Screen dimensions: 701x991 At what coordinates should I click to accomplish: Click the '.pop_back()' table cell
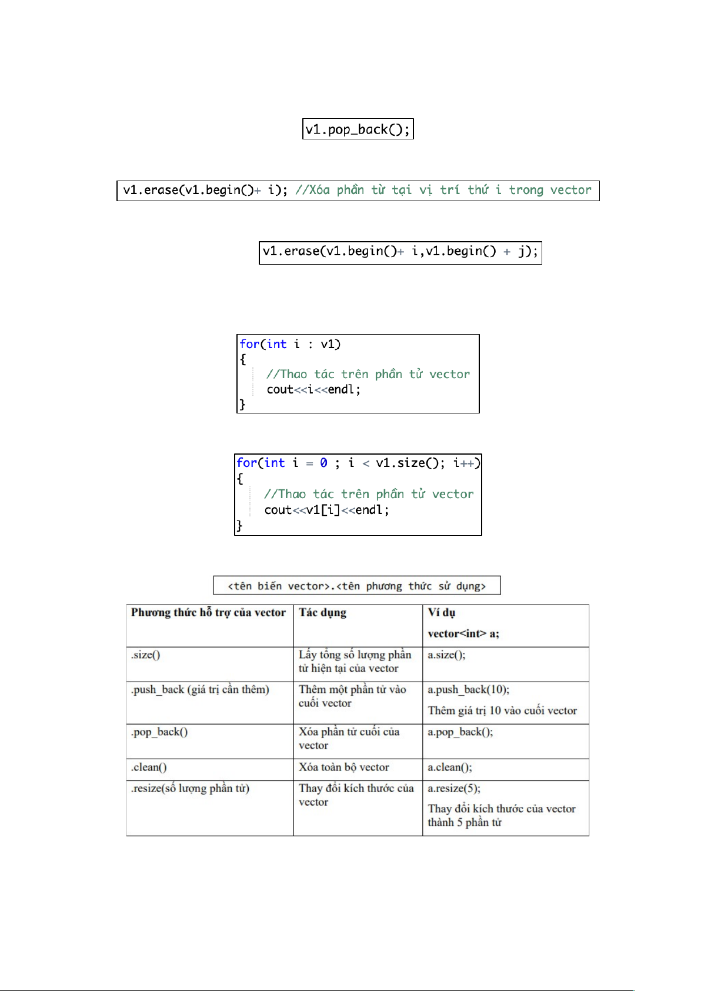(159, 732)
